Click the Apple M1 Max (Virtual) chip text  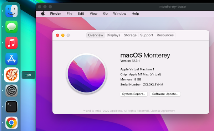point(145,74)
